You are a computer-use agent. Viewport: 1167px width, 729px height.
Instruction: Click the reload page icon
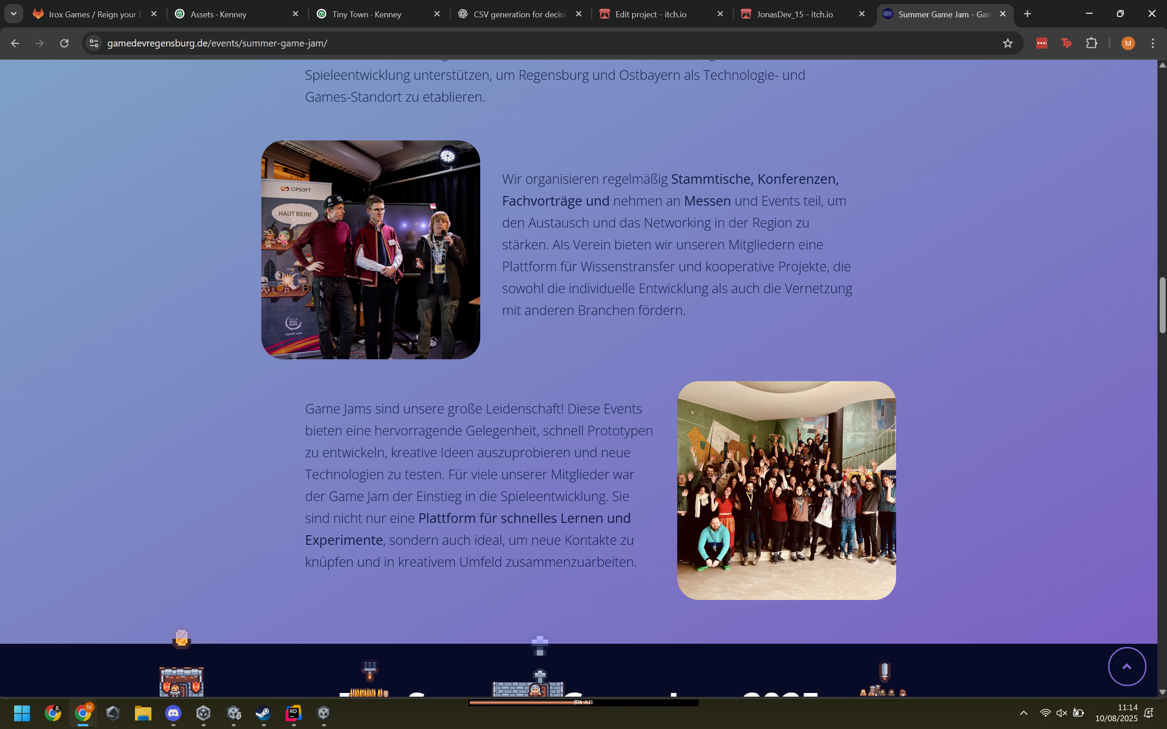64,43
